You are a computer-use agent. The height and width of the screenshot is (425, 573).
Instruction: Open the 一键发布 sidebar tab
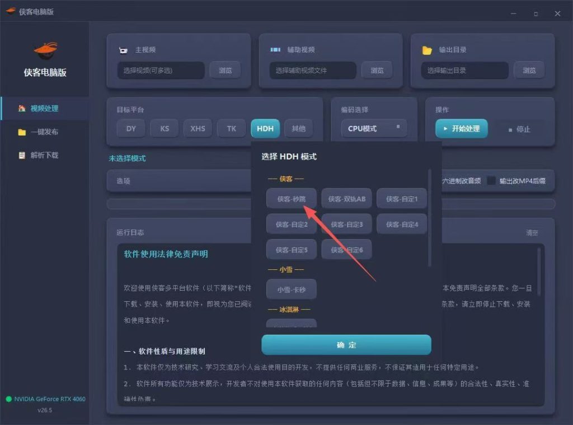click(x=45, y=132)
